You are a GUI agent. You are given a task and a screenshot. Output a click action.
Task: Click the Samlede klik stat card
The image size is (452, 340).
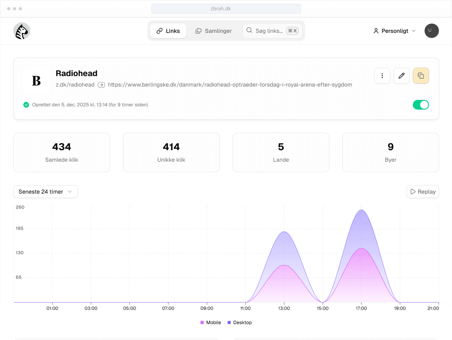[62, 152]
